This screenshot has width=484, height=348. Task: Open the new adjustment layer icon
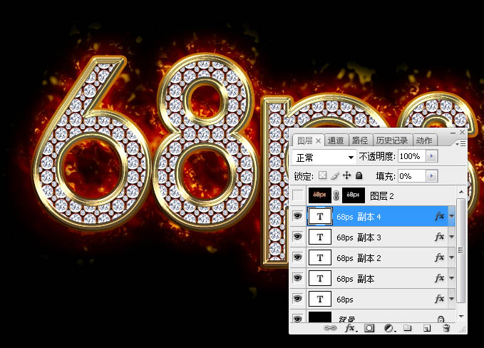(x=388, y=329)
